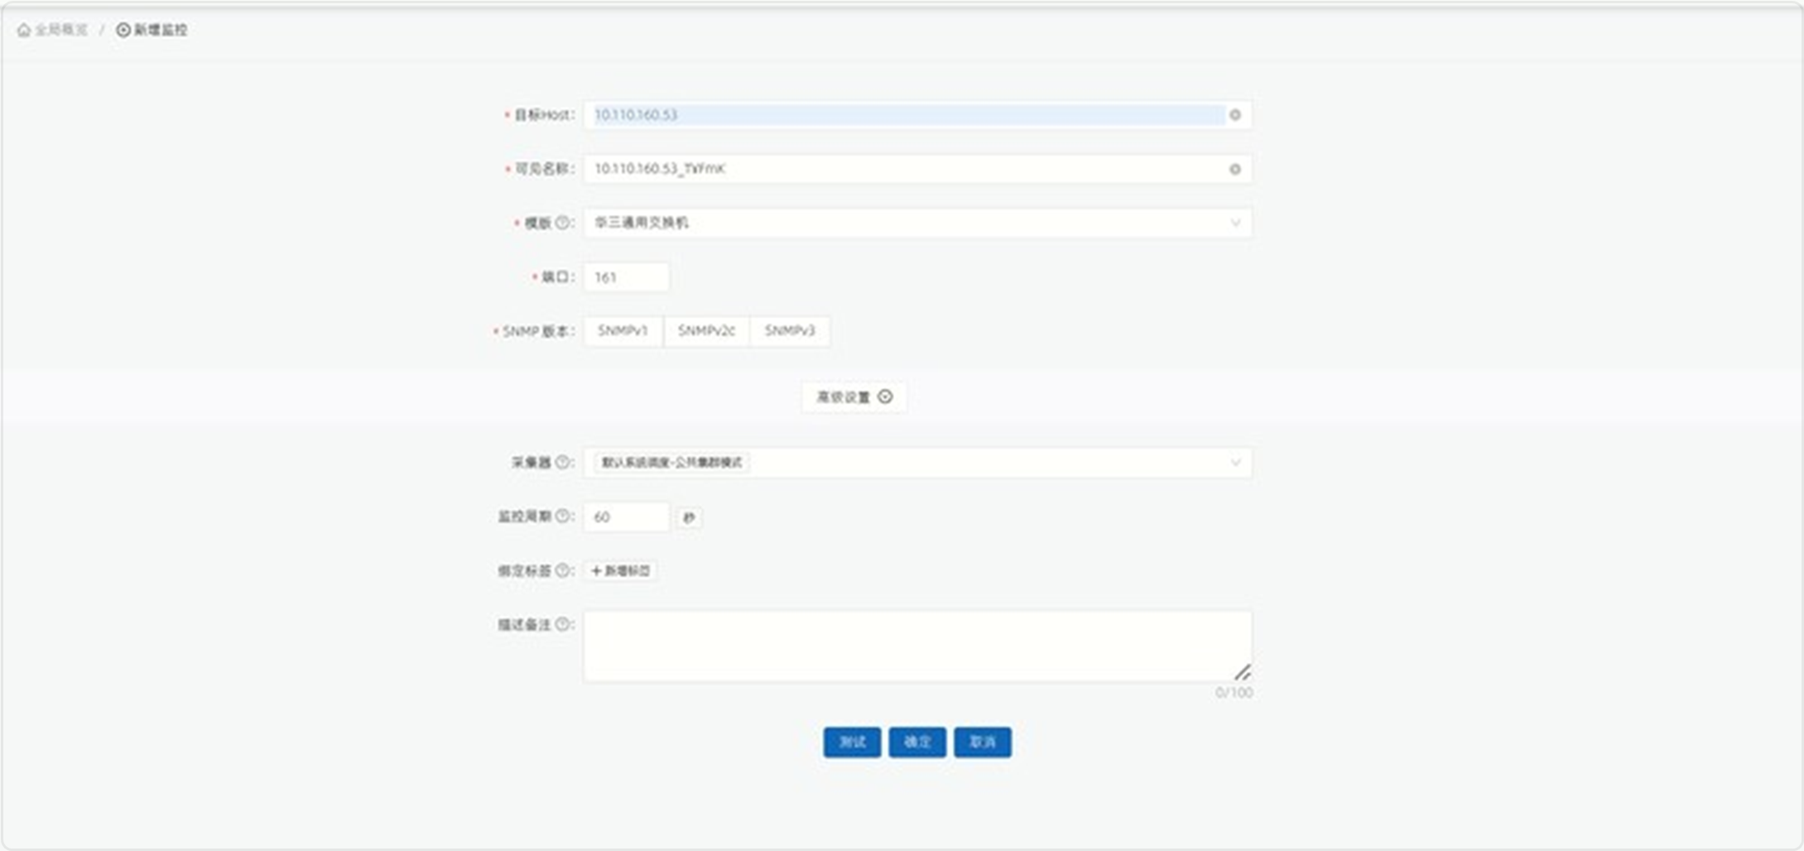Image resolution: width=1804 pixels, height=851 pixels.
Task: Clear the 目标Host input using its clear icon
Action: [x=1236, y=116]
